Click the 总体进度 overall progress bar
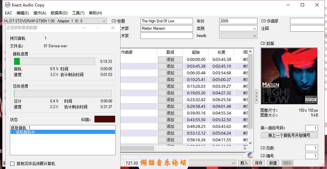 [63, 93]
